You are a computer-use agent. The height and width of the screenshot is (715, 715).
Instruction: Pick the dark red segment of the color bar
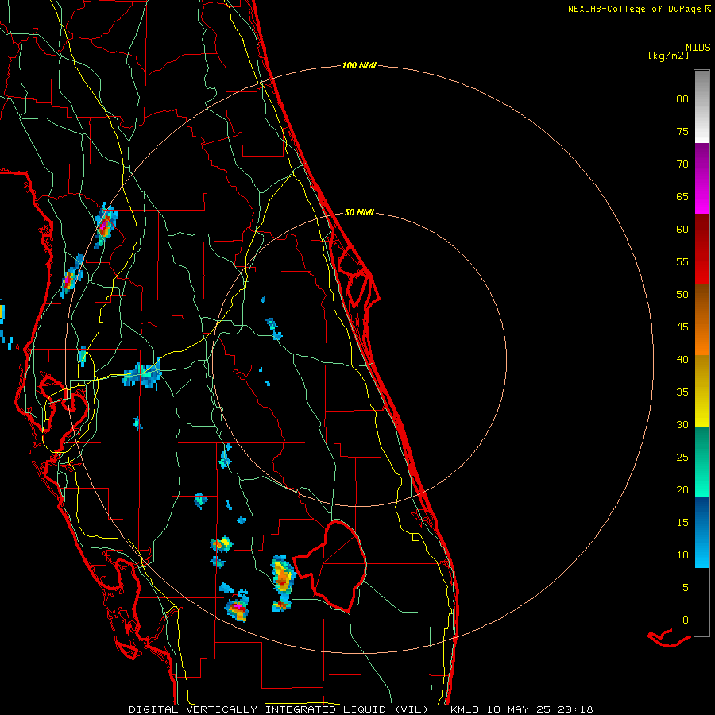coord(701,249)
